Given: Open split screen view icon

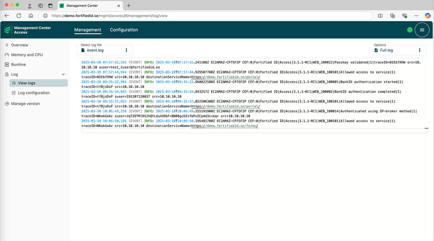Looking at the screenshot, I should click(x=380, y=16).
